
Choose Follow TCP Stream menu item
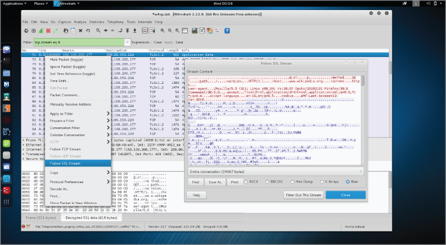coord(78,149)
